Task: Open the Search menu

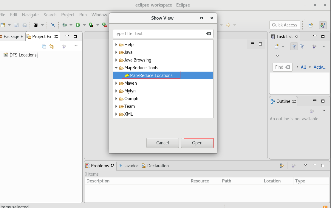Action: click(50, 15)
